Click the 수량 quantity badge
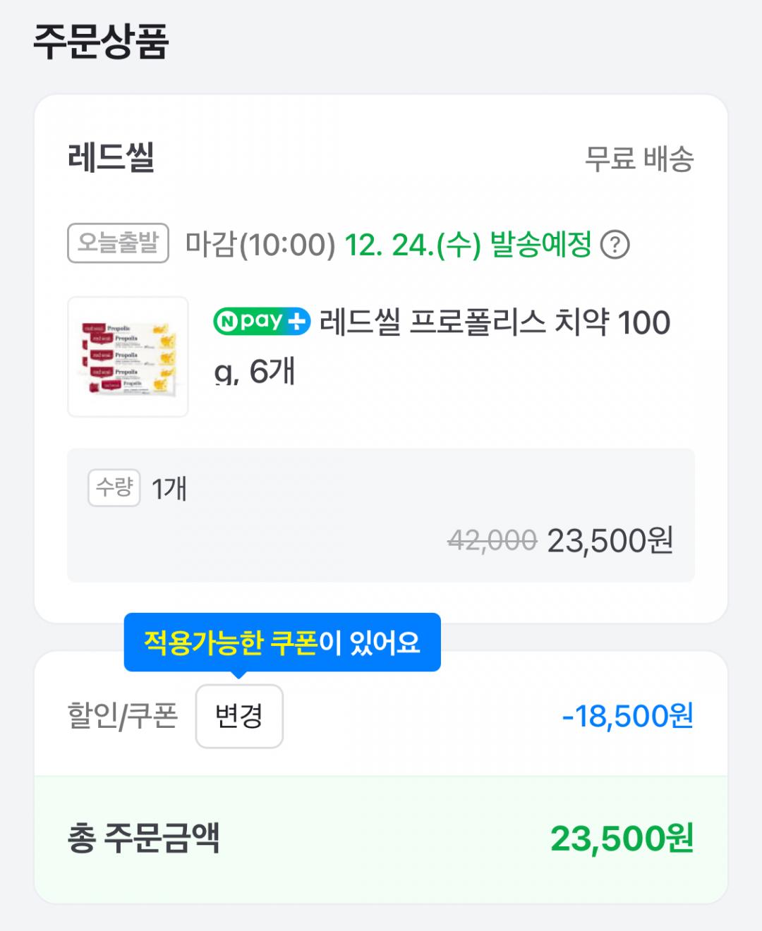 click(114, 487)
